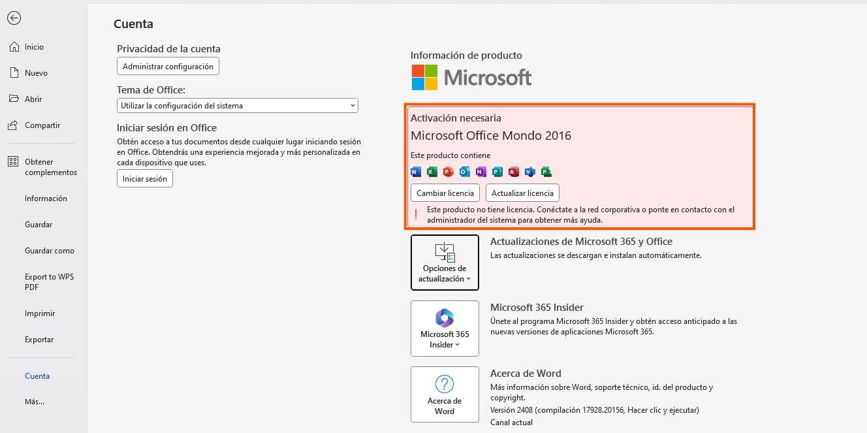The image size is (867, 433).
Task: Click the Microsoft four-color logo
Action: 424,77
